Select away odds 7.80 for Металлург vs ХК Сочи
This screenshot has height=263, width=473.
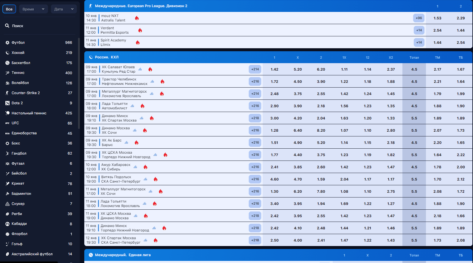tap(321, 192)
